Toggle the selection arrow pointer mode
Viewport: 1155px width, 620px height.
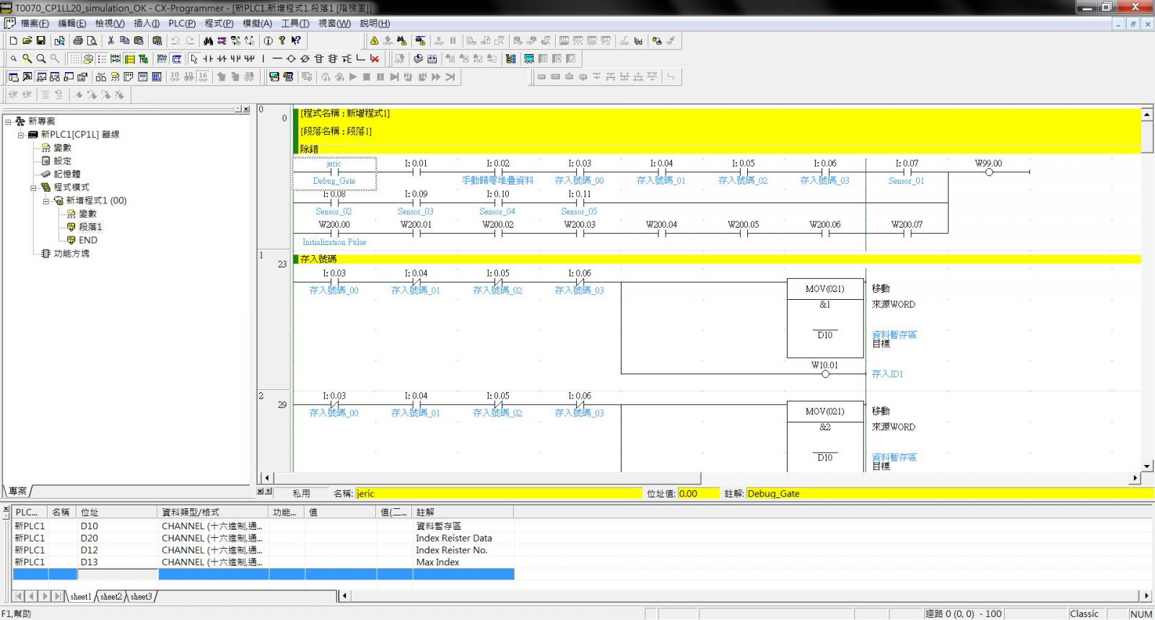[x=193, y=59]
